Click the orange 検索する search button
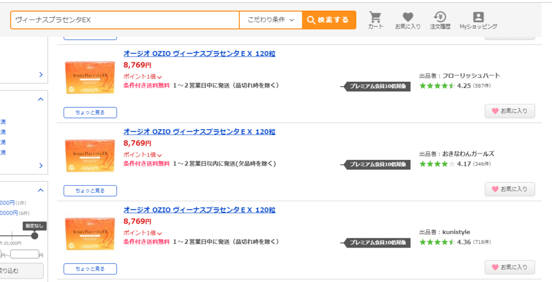Screen dimensions: 552x282 click(x=329, y=20)
